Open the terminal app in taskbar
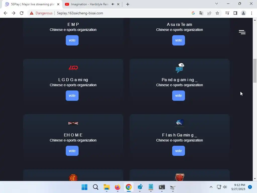The height and width of the screenshot is (193, 257). 162,187
